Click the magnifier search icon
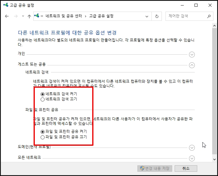This screenshot has height=176, width=218. click(x=209, y=16)
